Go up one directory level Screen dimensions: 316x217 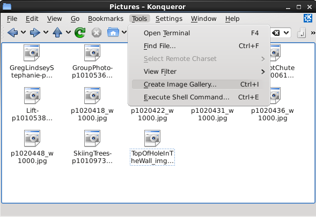point(57,33)
